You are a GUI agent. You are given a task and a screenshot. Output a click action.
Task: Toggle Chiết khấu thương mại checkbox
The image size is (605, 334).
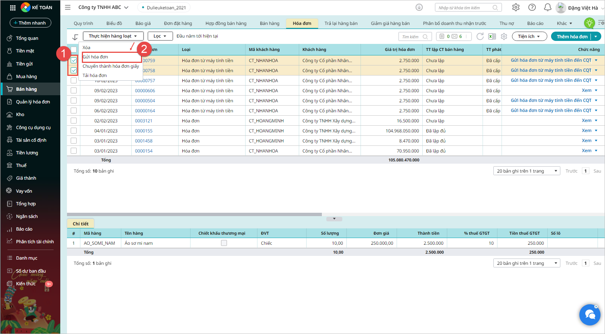tap(224, 243)
